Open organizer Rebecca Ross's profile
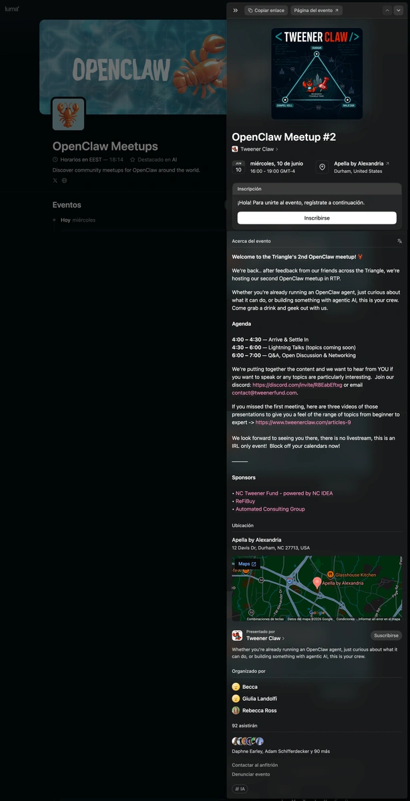Viewport: 410px width, 801px height. click(254, 711)
